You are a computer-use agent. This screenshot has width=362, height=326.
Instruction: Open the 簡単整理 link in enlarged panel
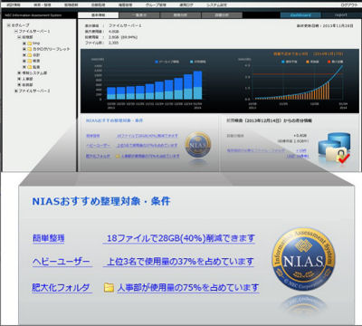(48, 238)
